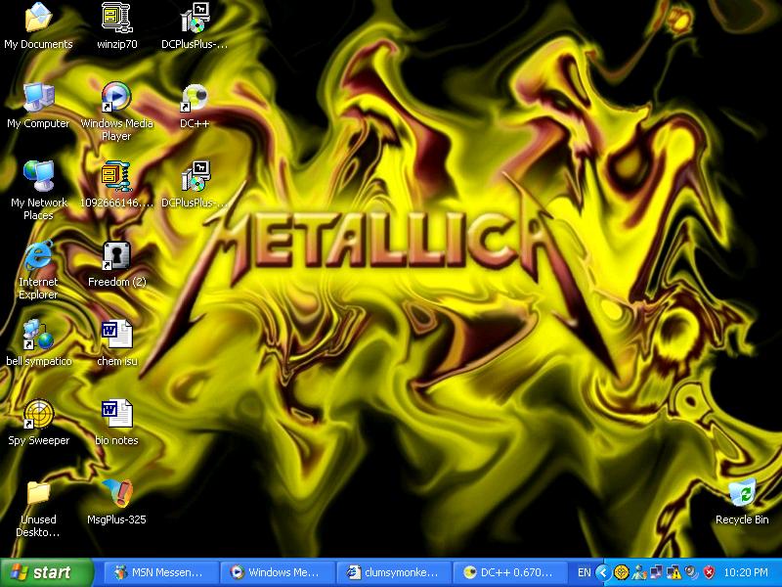This screenshot has height=587, width=782.
Task: Click the network tray icon with yellow warning
Action: (x=673, y=572)
